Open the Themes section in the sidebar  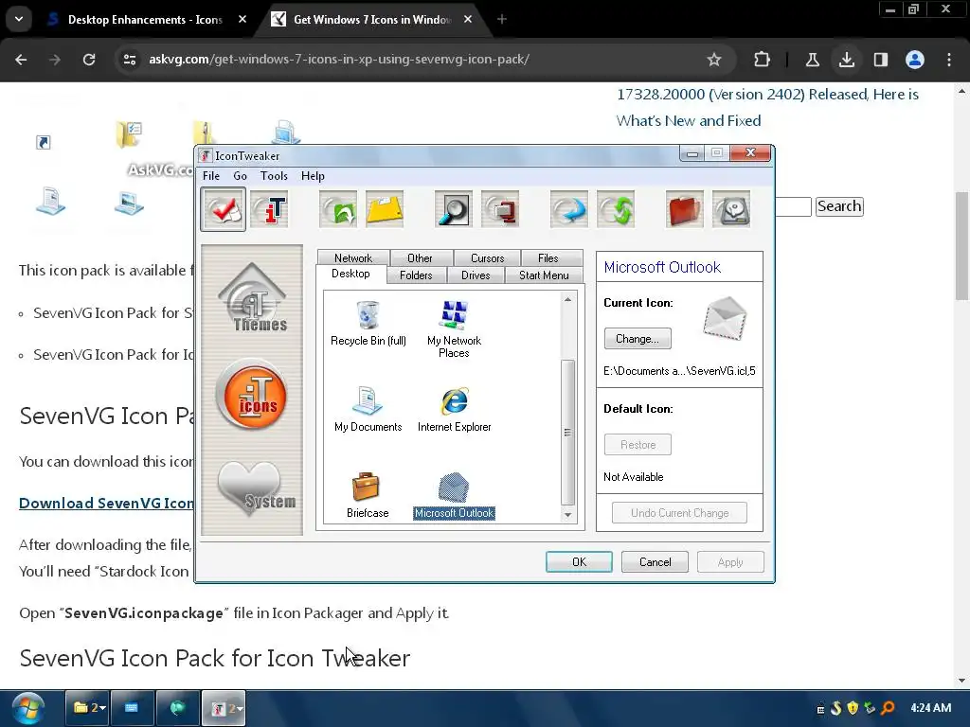click(252, 299)
